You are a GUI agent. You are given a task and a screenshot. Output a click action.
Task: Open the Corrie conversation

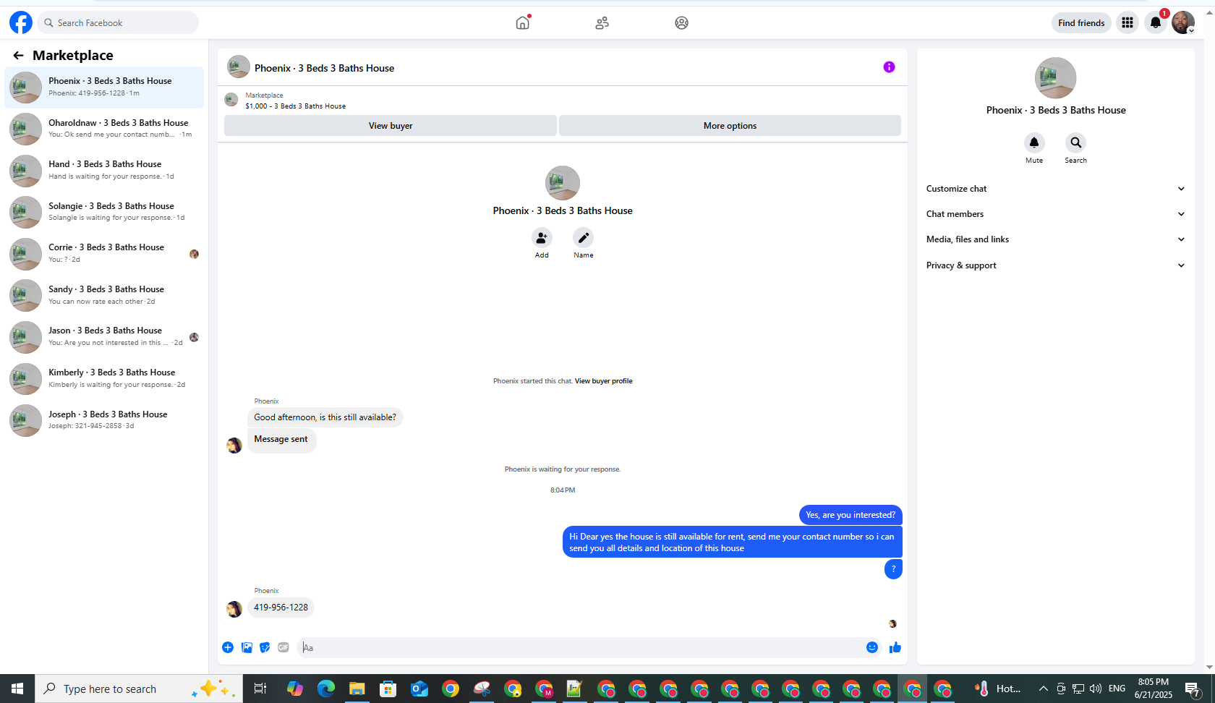pos(104,253)
